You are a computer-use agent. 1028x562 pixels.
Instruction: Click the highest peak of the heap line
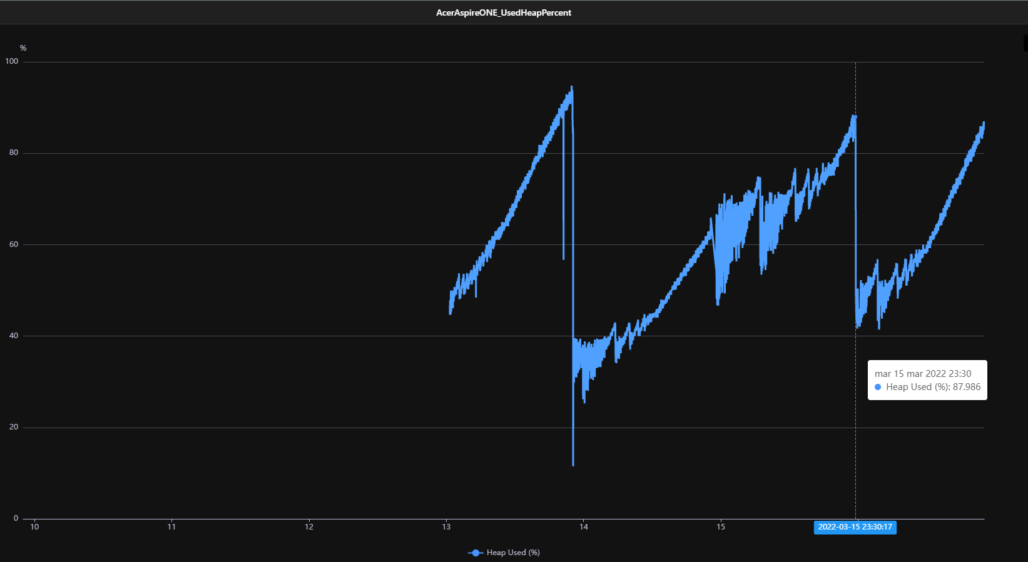pyautogui.click(x=571, y=88)
